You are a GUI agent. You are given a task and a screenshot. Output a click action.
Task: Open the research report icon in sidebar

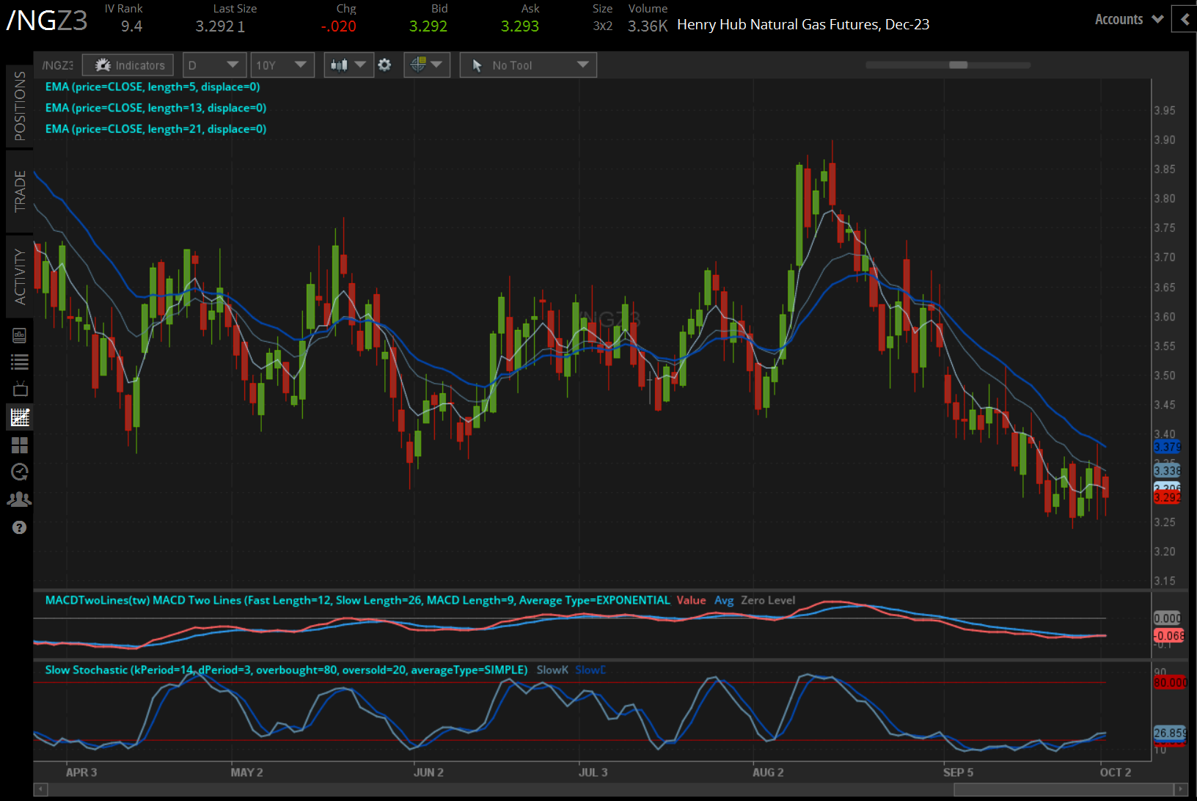click(x=20, y=336)
